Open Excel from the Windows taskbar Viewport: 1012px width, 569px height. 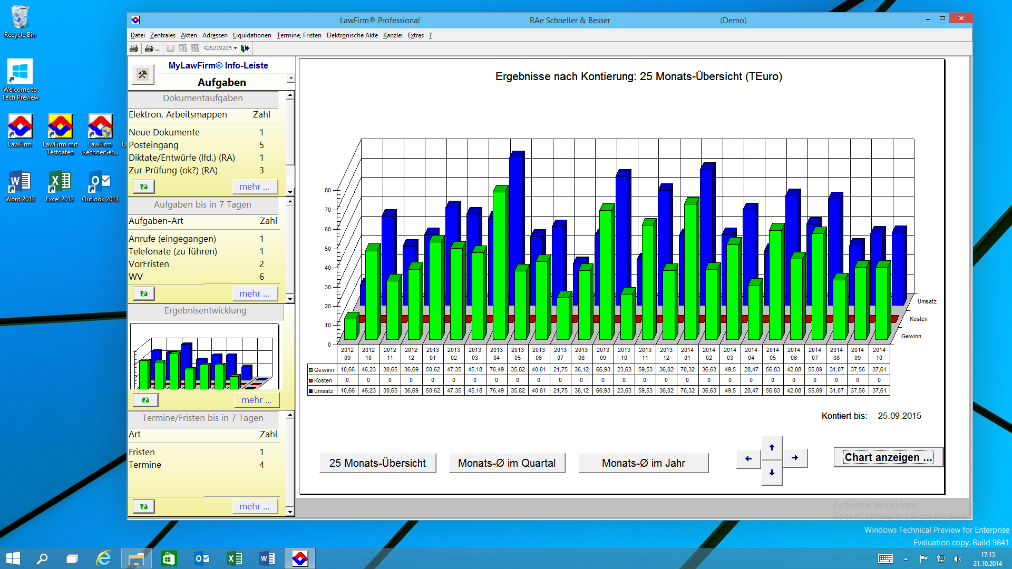[x=234, y=558]
